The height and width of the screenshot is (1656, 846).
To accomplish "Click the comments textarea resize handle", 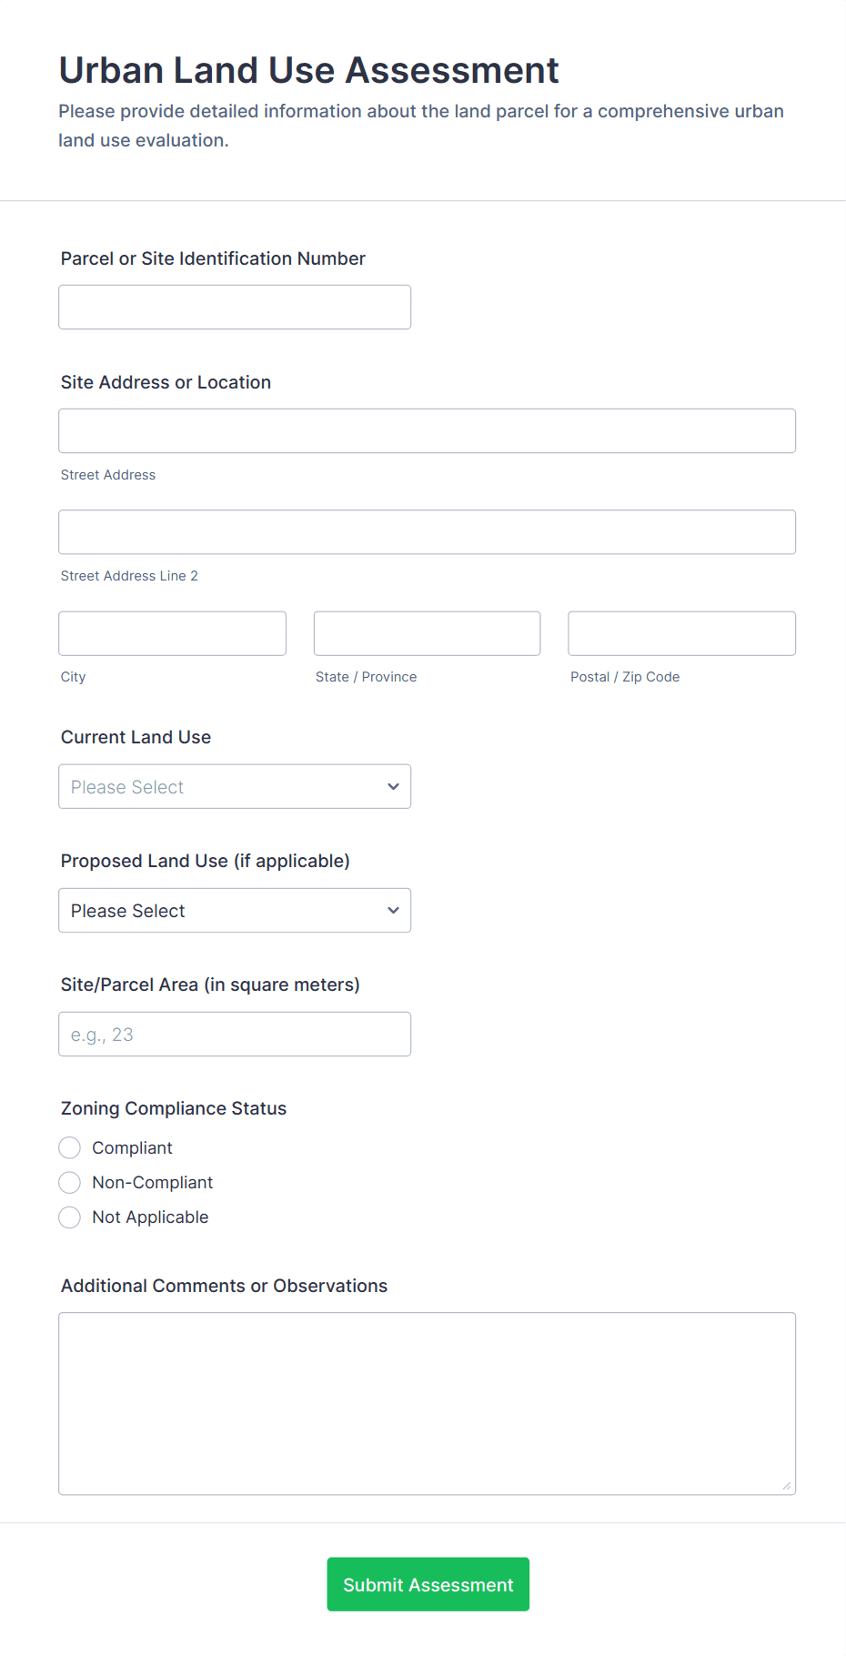I will 787,1486.
